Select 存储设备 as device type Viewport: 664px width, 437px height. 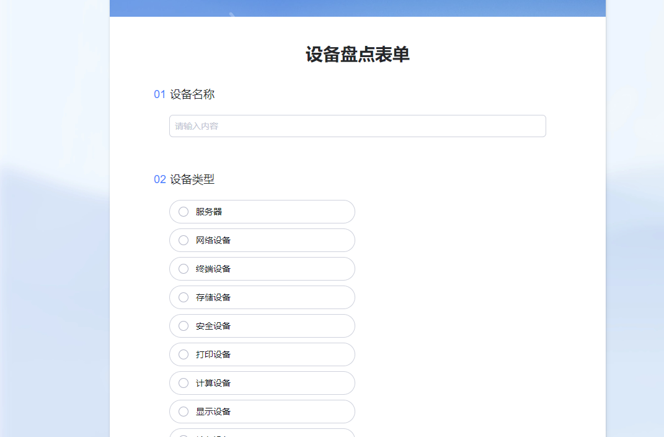point(184,297)
